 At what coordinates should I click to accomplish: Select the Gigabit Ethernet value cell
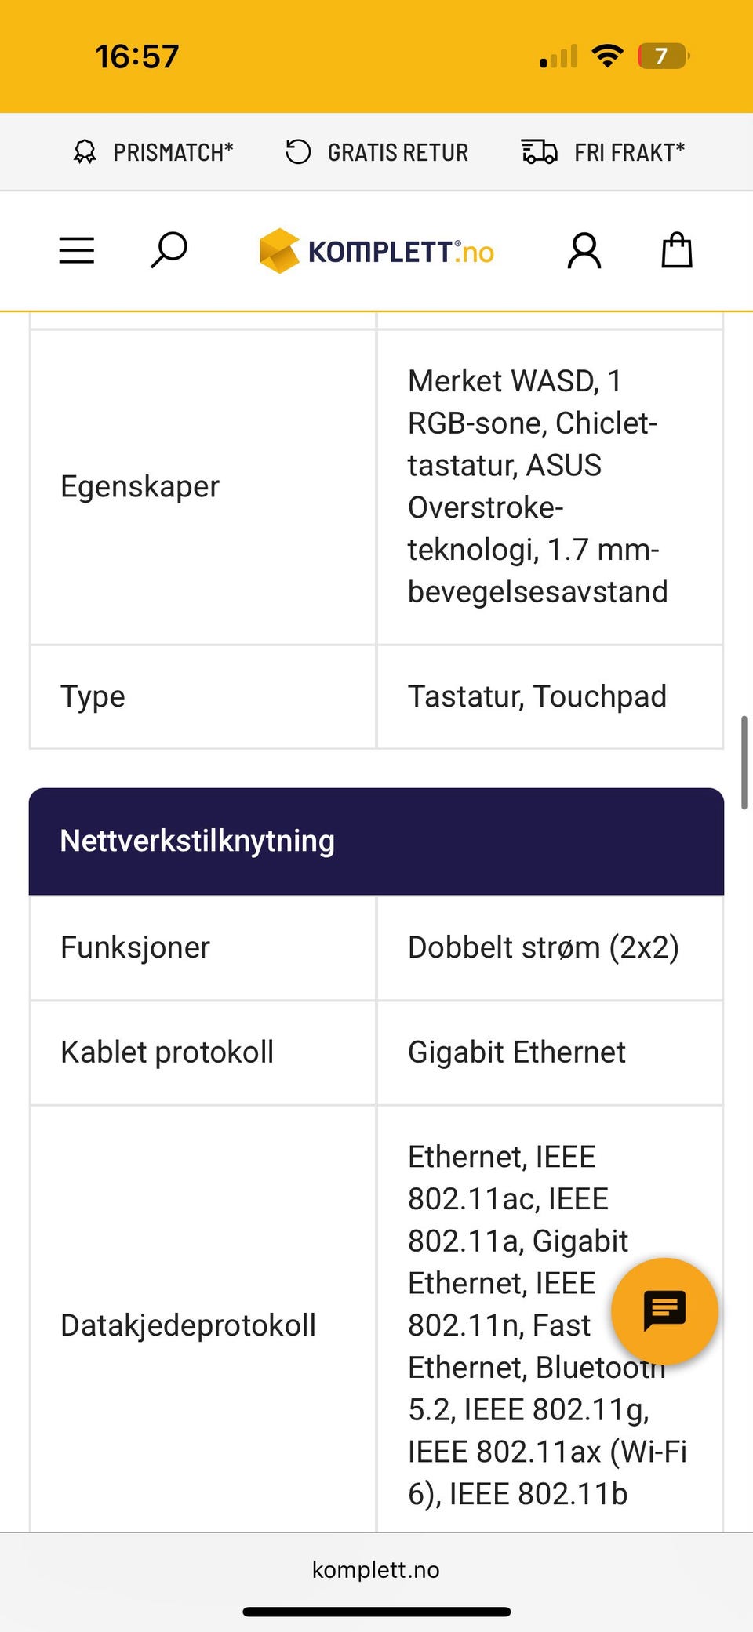pyautogui.click(x=517, y=1052)
